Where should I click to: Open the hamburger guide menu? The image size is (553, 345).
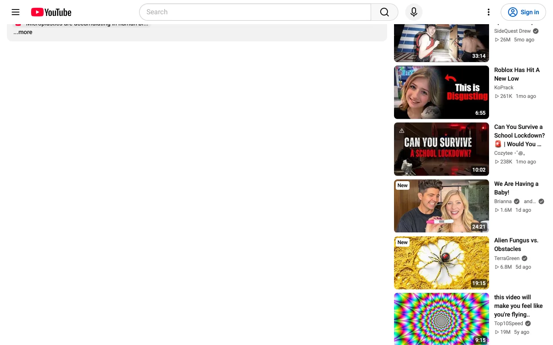point(16,12)
